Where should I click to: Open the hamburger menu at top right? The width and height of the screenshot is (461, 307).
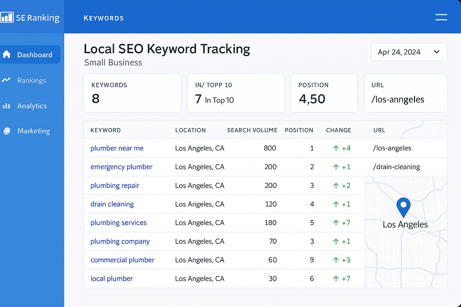pyautogui.click(x=441, y=17)
